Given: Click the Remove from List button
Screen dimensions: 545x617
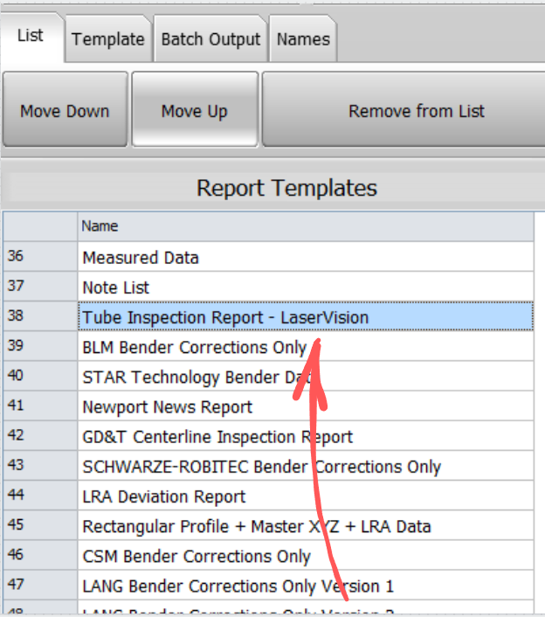Looking at the screenshot, I should click(416, 111).
